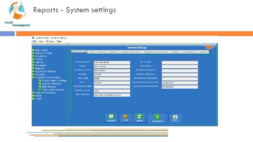The image size is (253, 142).
Task: Select System Settings in the sidebar tree
Action: pyautogui.click(x=52, y=83)
